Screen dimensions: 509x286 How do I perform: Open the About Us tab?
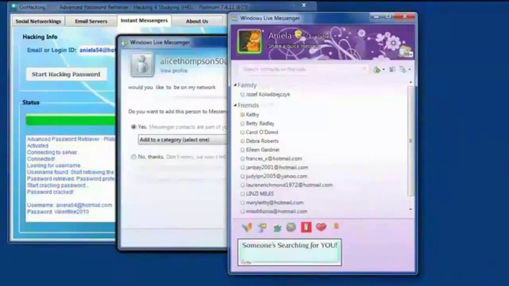coord(197,21)
